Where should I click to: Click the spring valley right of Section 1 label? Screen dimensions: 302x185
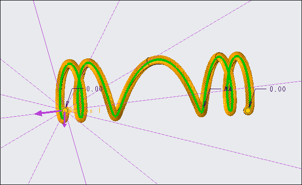click(x=115, y=116)
